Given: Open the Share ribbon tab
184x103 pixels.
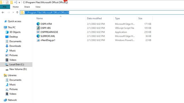Looking at the screenshot, I should 27,7.
